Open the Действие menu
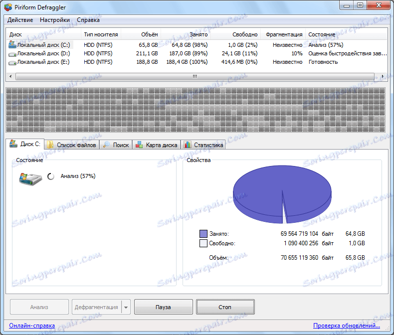This screenshot has height=335, width=394. [x=20, y=20]
